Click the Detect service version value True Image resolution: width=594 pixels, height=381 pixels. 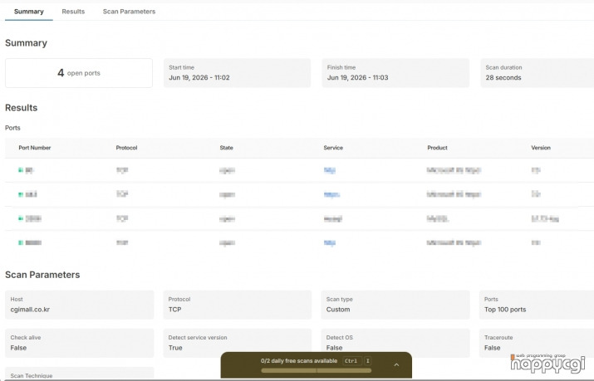point(175,348)
